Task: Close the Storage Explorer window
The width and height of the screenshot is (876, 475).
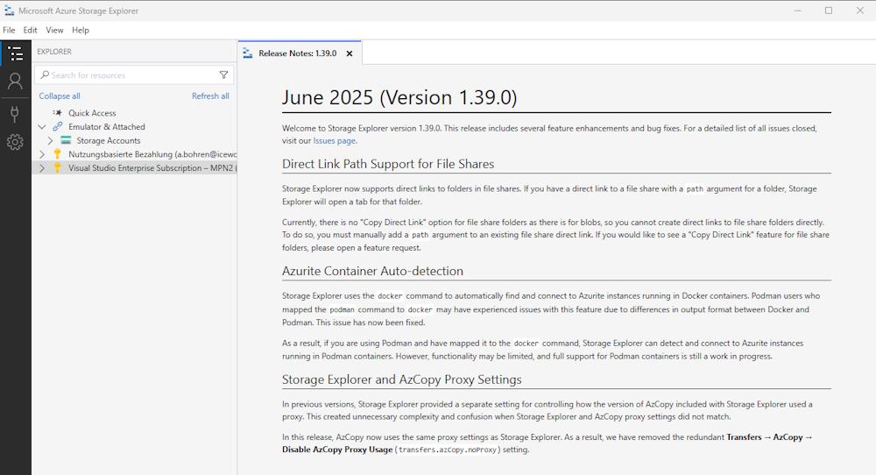Action: (x=860, y=11)
